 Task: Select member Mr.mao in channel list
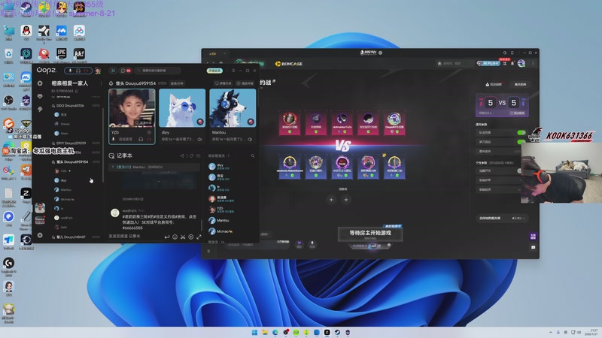(x=65, y=199)
